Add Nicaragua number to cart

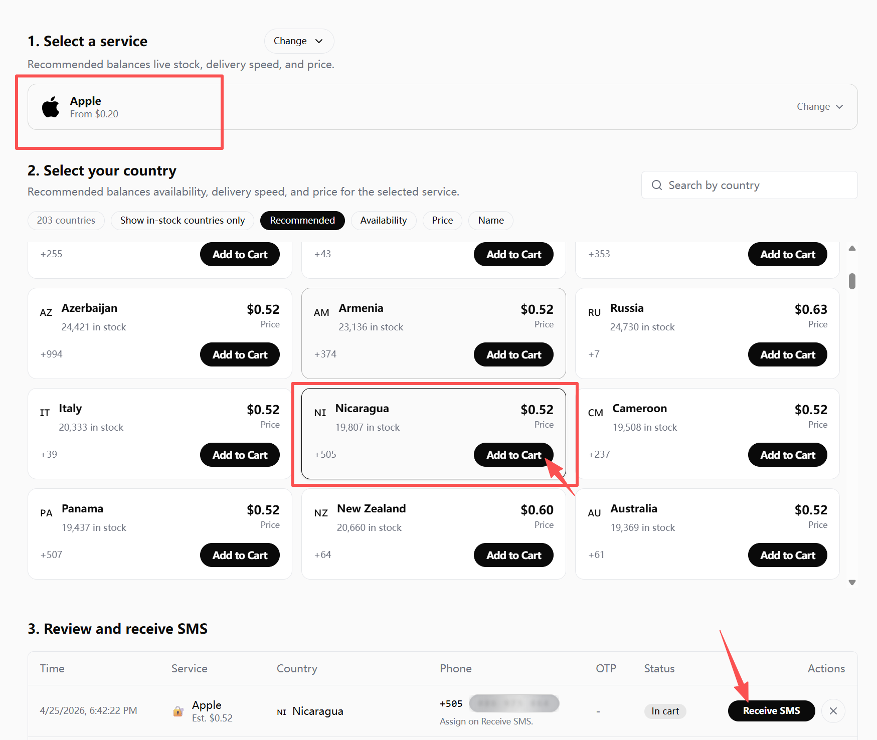(x=513, y=455)
